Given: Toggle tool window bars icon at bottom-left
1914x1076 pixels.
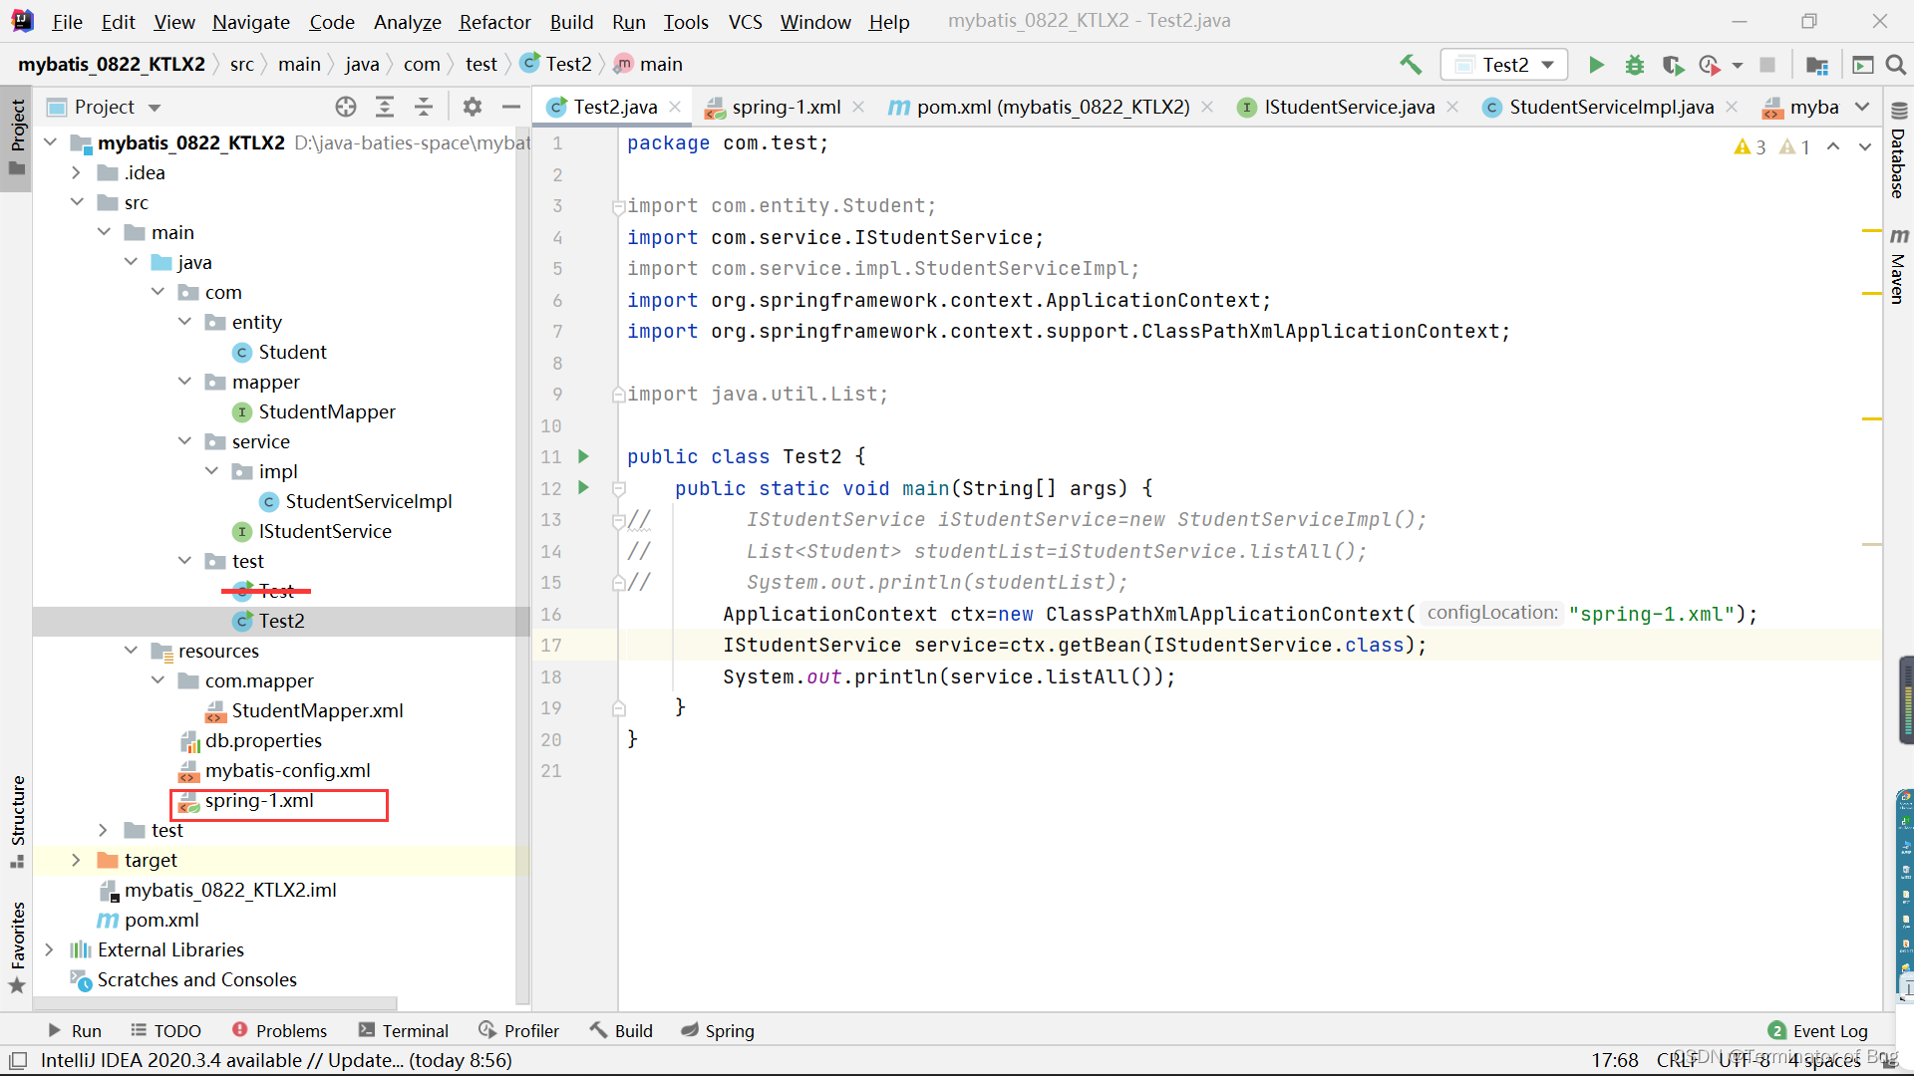Looking at the screenshot, I should pos(18,1060).
